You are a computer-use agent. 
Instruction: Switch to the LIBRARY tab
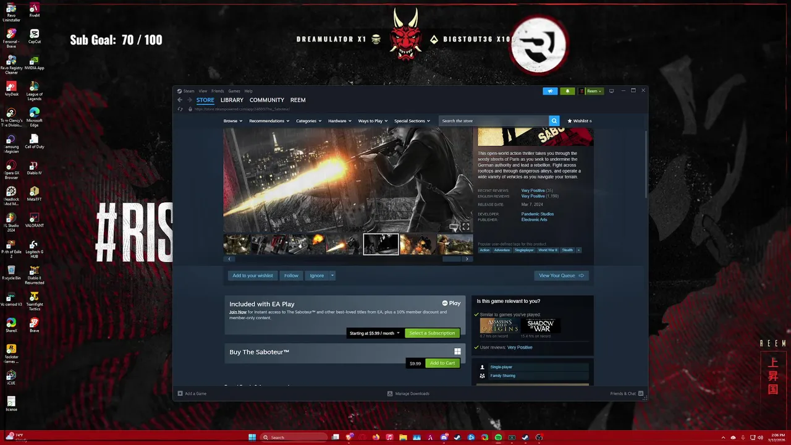pos(232,100)
